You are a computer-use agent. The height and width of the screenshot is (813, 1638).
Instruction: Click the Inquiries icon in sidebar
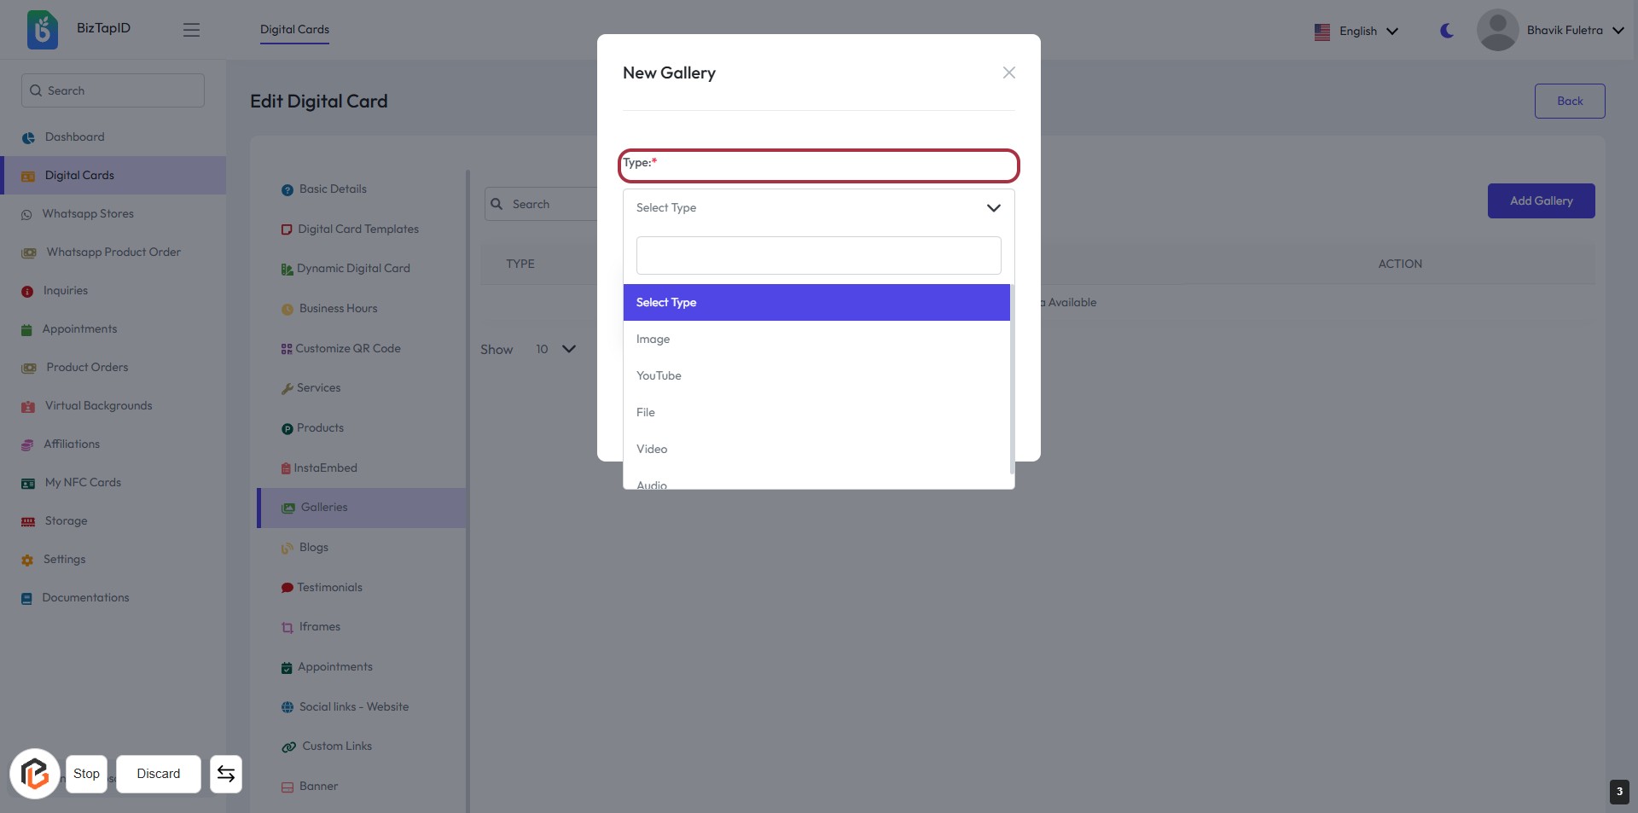[27, 292]
